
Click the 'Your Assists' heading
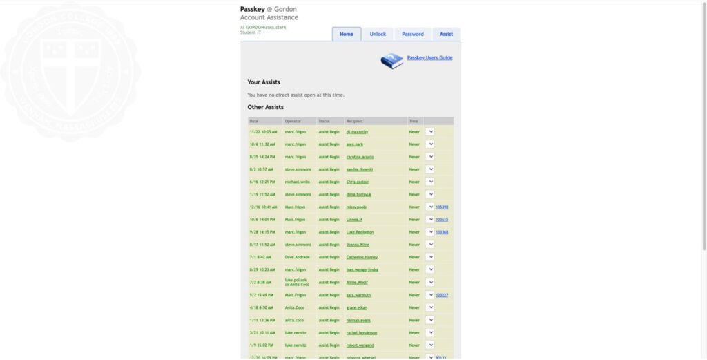pyautogui.click(x=264, y=82)
